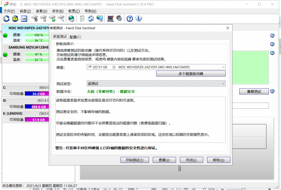Click the input field below 重复测试 button

251,106
